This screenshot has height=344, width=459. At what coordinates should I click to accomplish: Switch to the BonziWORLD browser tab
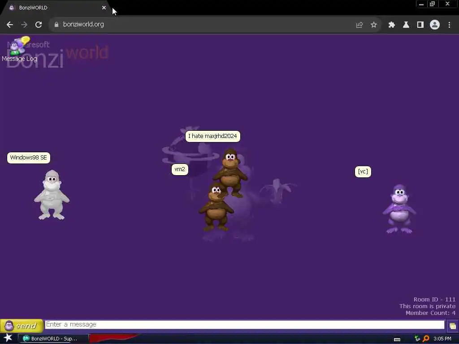(56, 8)
